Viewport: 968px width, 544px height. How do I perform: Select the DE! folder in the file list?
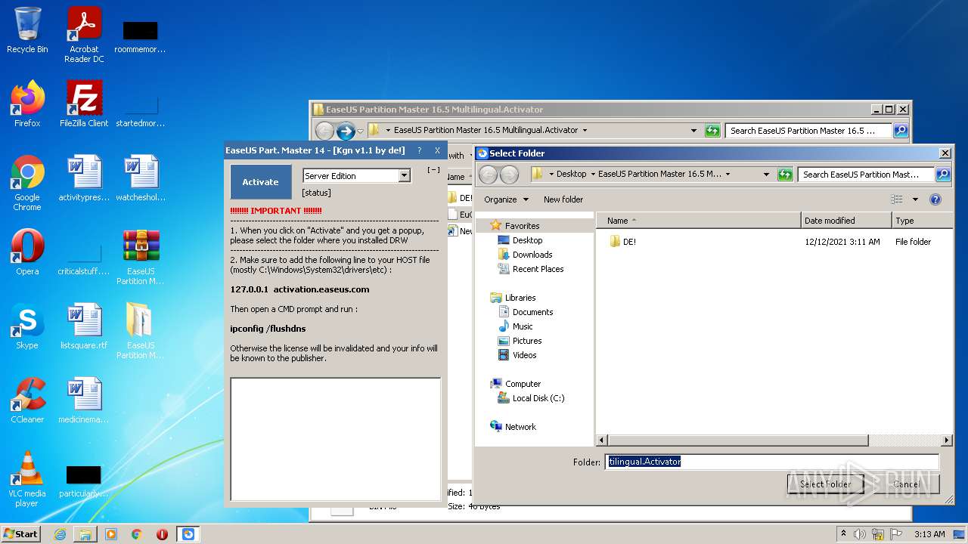623,242
